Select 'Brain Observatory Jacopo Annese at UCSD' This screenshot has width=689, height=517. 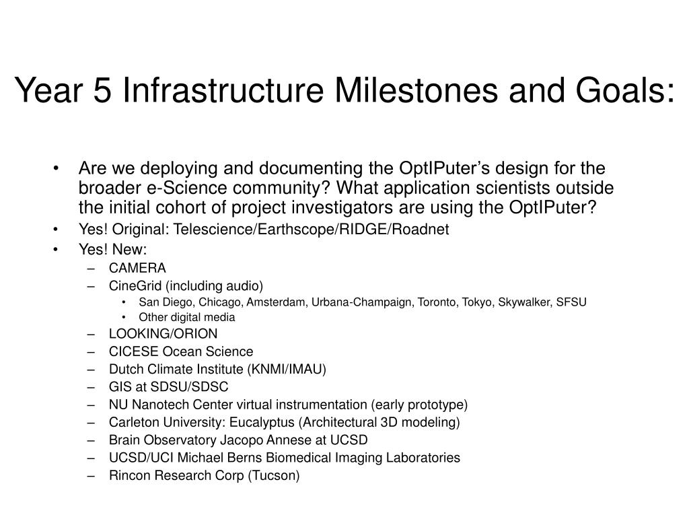point(238,440)
